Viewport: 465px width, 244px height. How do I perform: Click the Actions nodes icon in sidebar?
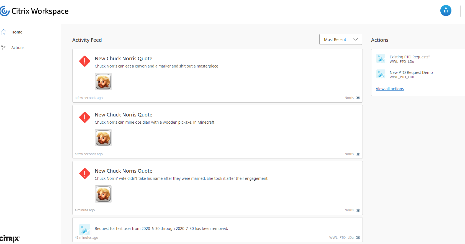(4, 48)
